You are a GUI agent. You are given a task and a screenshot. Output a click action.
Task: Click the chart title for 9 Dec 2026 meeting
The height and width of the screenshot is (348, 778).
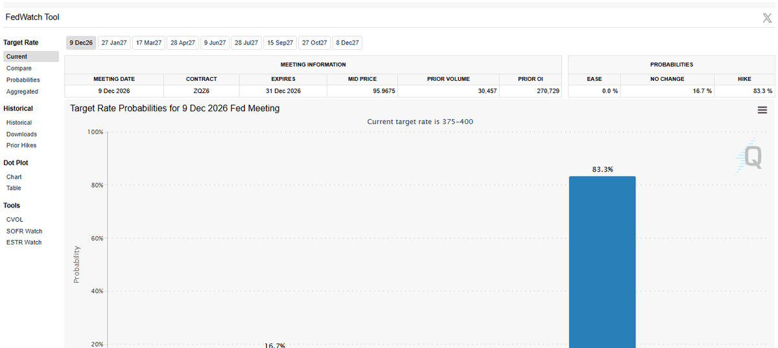pyautogui.click(x=175, y=109)
